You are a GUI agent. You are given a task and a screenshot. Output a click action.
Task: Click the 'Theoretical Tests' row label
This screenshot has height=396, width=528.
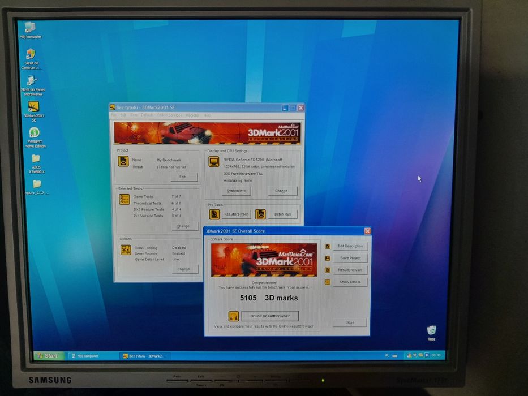(148, 204)
